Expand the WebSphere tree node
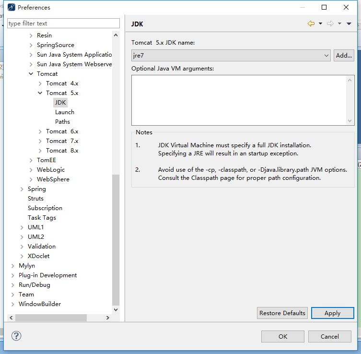This screenshot has width=361, height=354. [x=31, y=179]
